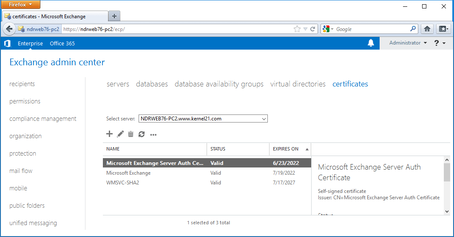Open the help question mark menu
This screenshot has width=454, height=237.
click(440, 43)
